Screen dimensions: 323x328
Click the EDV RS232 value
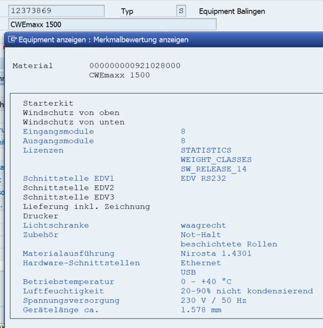(x=203, y=178)
